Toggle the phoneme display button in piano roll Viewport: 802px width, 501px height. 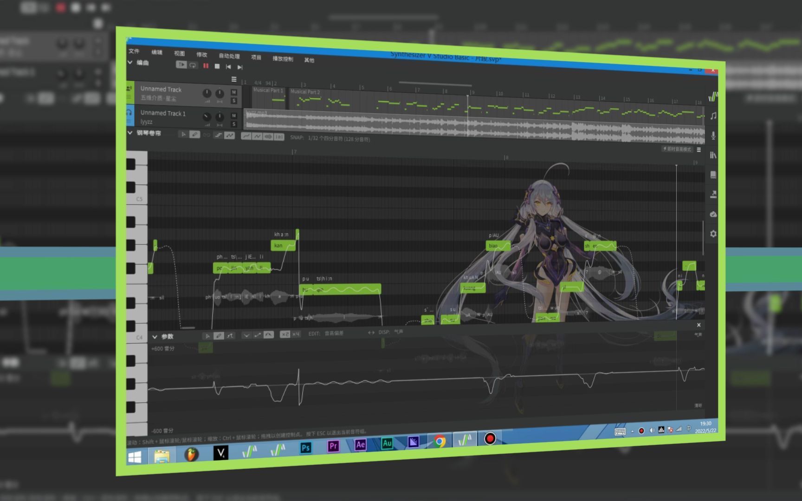(278, 137)
